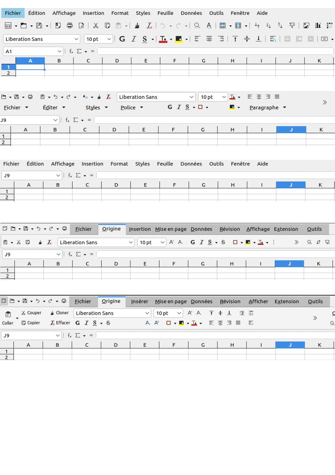This screenshot has width=335, height=475.
Task: Toggle strikethrough in the compact Origine toolbar
Action: click(x=223, y=242)
